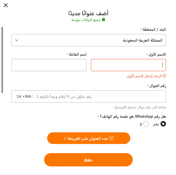Select the نعم radio button
This screenshot has width=176, height=175.
163,124
